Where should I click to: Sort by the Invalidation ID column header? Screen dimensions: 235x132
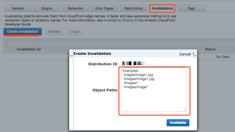(x=29, y=49)
